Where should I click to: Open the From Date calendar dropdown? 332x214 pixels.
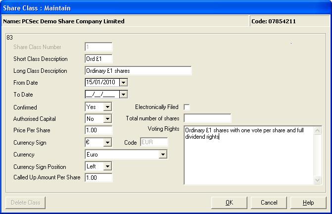point(123,82)
